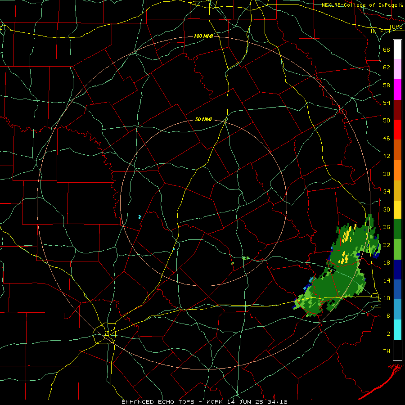This screenshot has width=405, height=405.
Task: Click the "6" legend value
Action: pyautogui.click(x=388, y=316)
